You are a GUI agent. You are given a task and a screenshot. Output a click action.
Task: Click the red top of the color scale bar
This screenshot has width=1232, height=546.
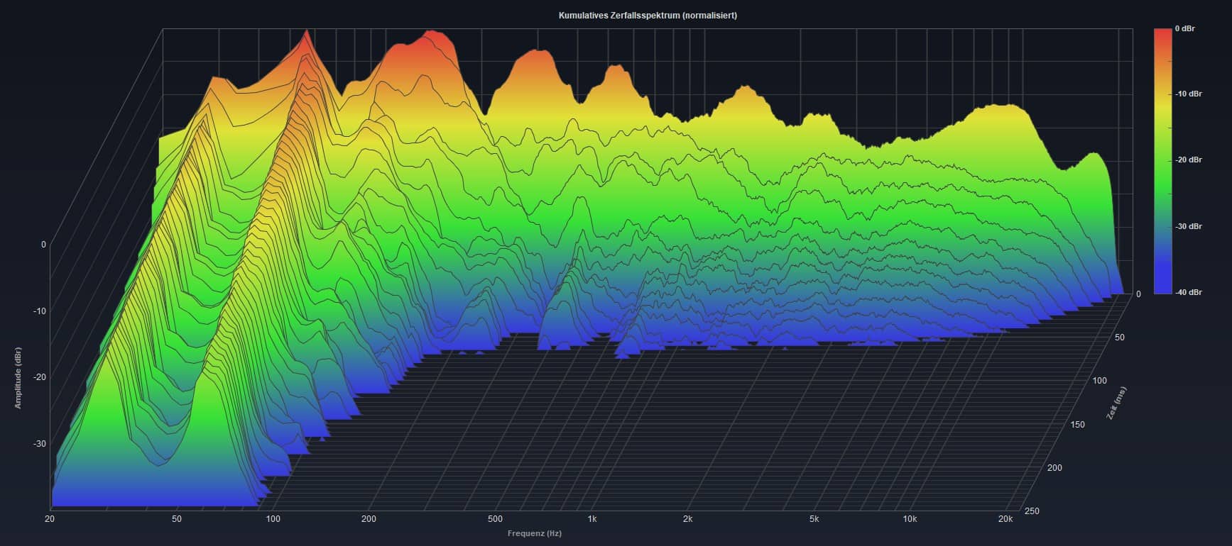[x=1162, y=34]
